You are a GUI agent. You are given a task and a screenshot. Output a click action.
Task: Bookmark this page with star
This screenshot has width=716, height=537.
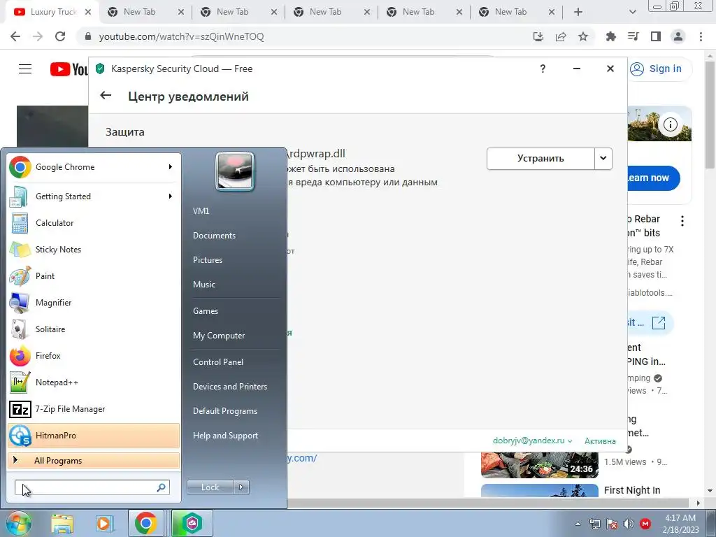click(583, 36)
